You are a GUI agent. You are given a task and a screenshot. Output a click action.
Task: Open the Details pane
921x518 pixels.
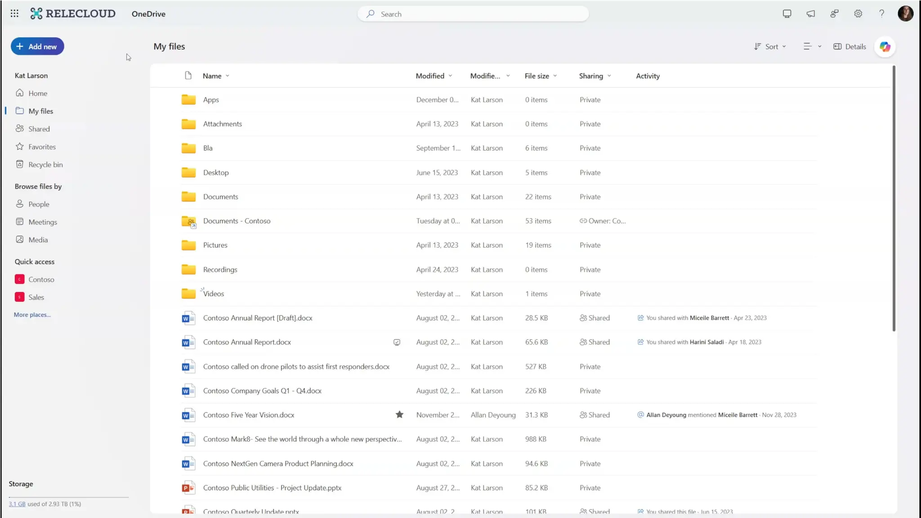[x=849, y=46]
